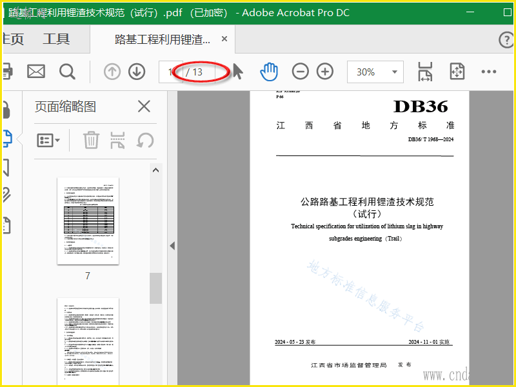Click the print icon in the toolbar
The width and height of the screenshot is (516, 387).
pyautogui.click(x=7, y=72)
